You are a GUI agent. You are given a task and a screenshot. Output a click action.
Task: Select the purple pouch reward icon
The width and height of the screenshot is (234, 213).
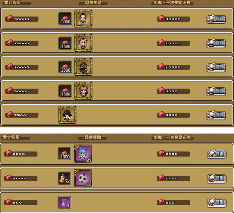[65, 202]
